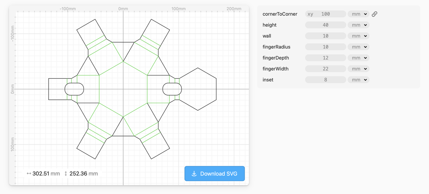Click the 200mm top ruler label
The image size is (429, 194).
point(234,9)
